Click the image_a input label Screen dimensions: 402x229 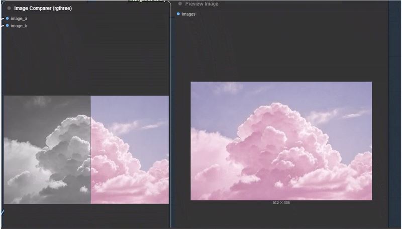coord(19,18)
